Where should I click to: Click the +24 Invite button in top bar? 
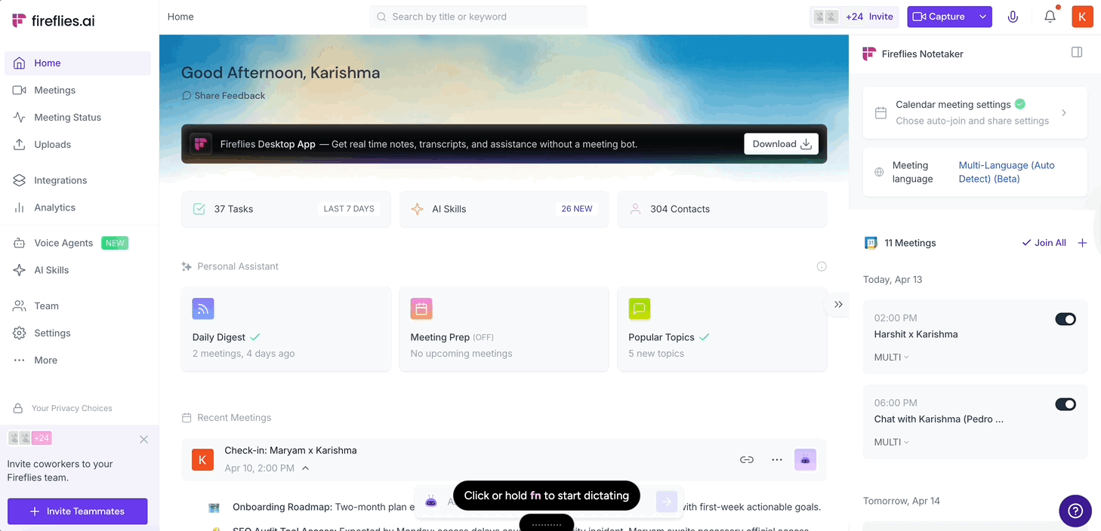tap(854, 17)
